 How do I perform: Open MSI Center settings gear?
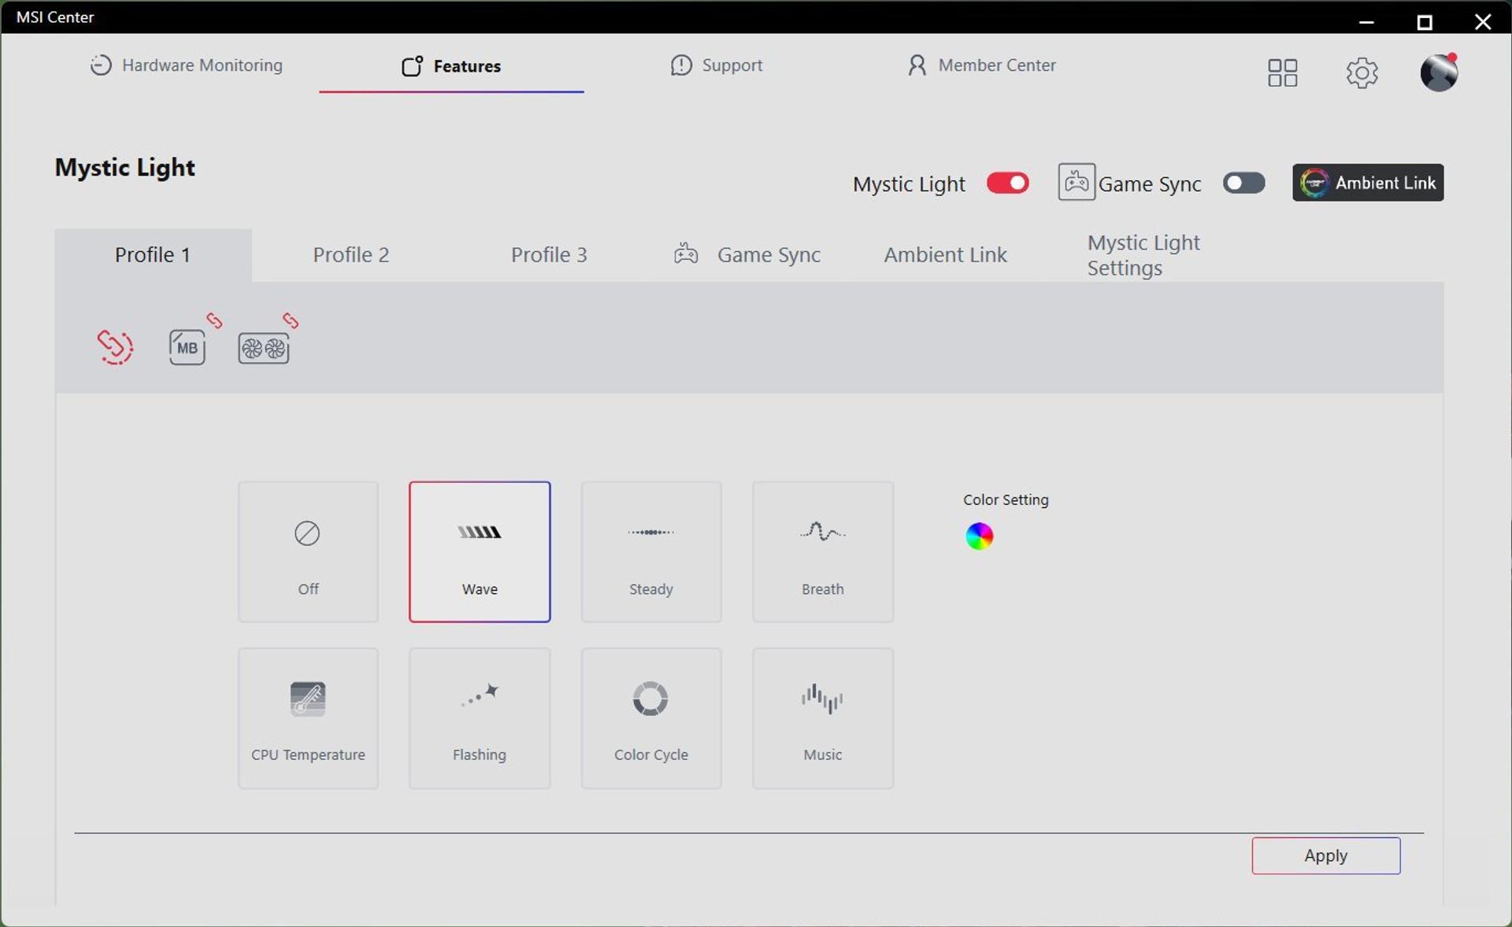pos(1362,72)
